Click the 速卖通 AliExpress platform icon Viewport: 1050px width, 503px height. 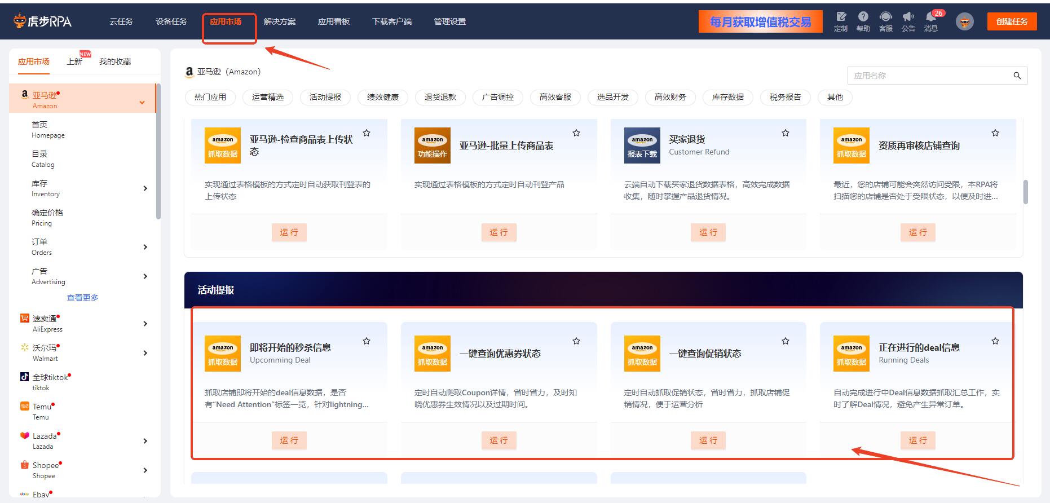[24, 319]
